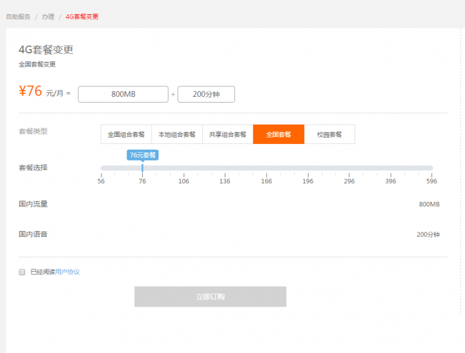The image size is (465, 353).
Task: Jump the slider to the 596 plan
Action: pyautogui.click(x=431, y=168)
